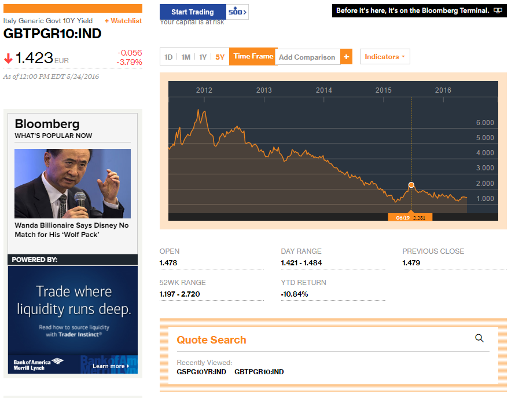Click the Bloomberg Terminal banner

[419, 10]
